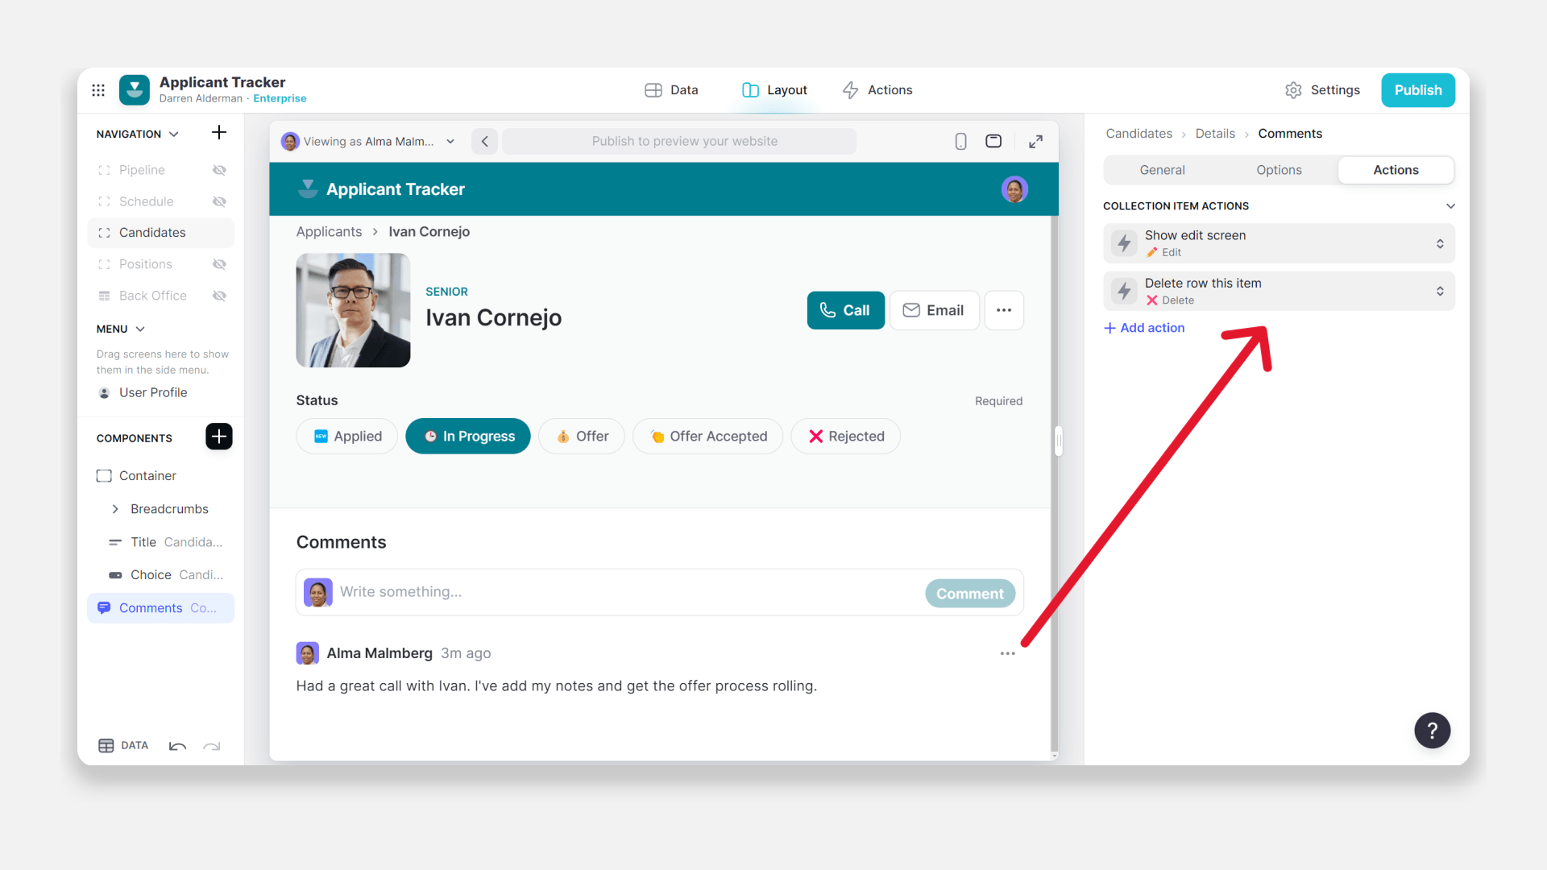Image resolution: width=1547 pixels, height=870 pixels.
Task: Switch to the Options tab
Action: 1279,170
